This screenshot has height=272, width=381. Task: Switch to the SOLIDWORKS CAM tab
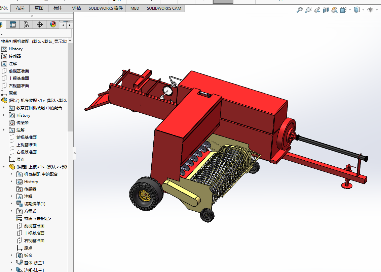(x=164, y=8)
